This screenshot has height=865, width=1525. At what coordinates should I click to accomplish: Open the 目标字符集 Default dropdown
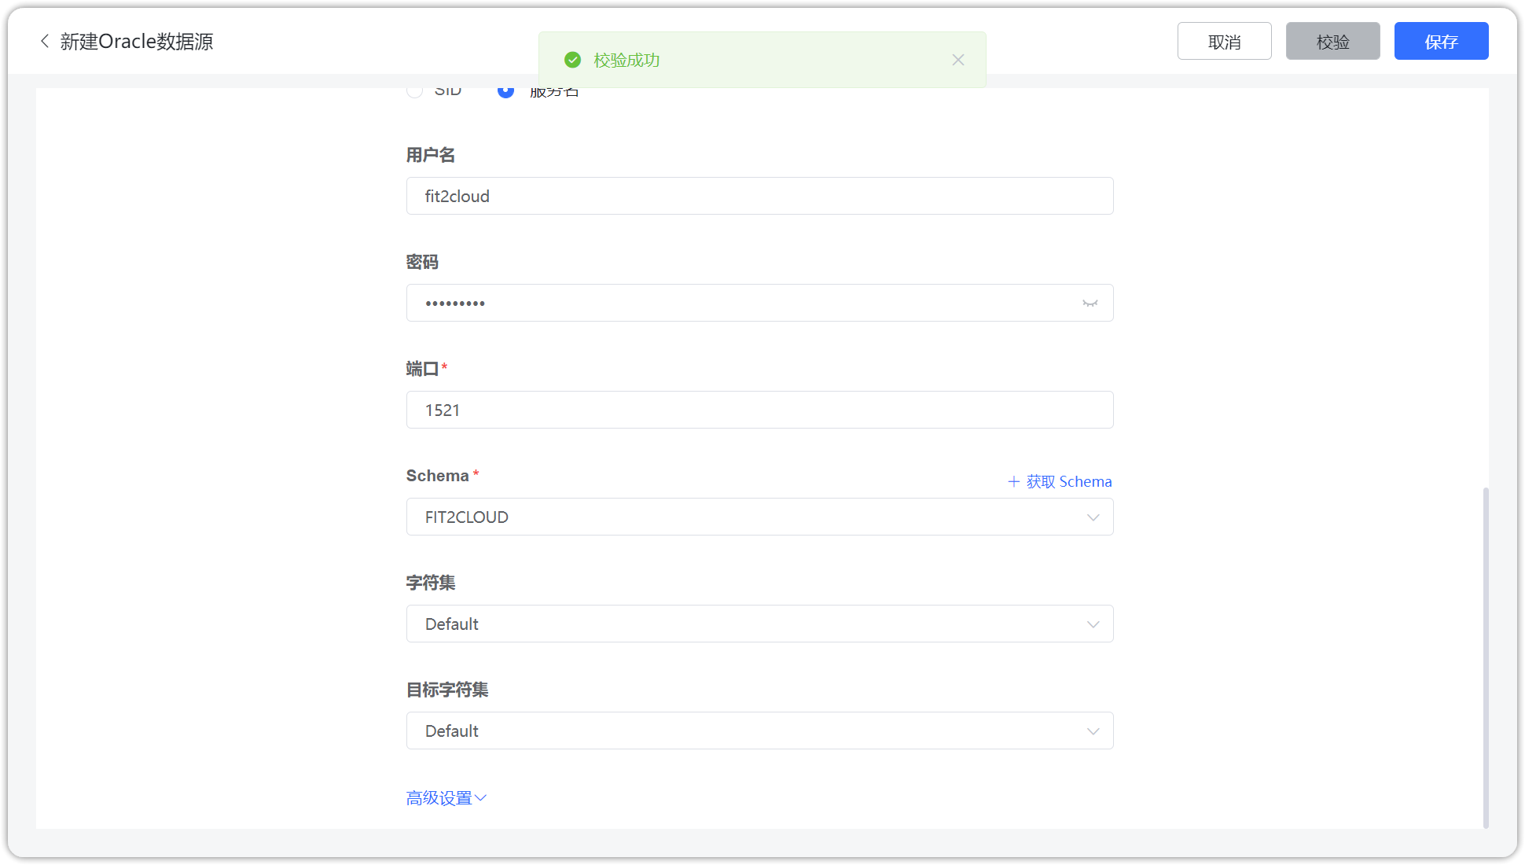click(759, 731)
